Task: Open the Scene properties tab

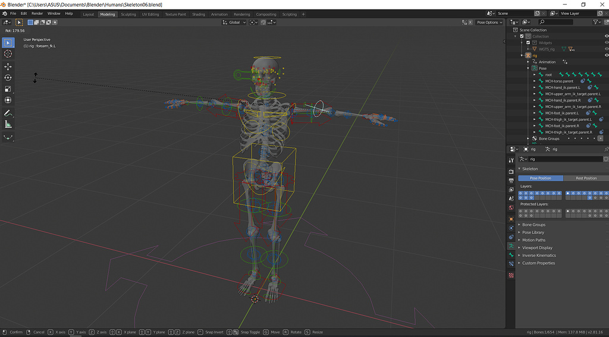Action: [511, 199]
